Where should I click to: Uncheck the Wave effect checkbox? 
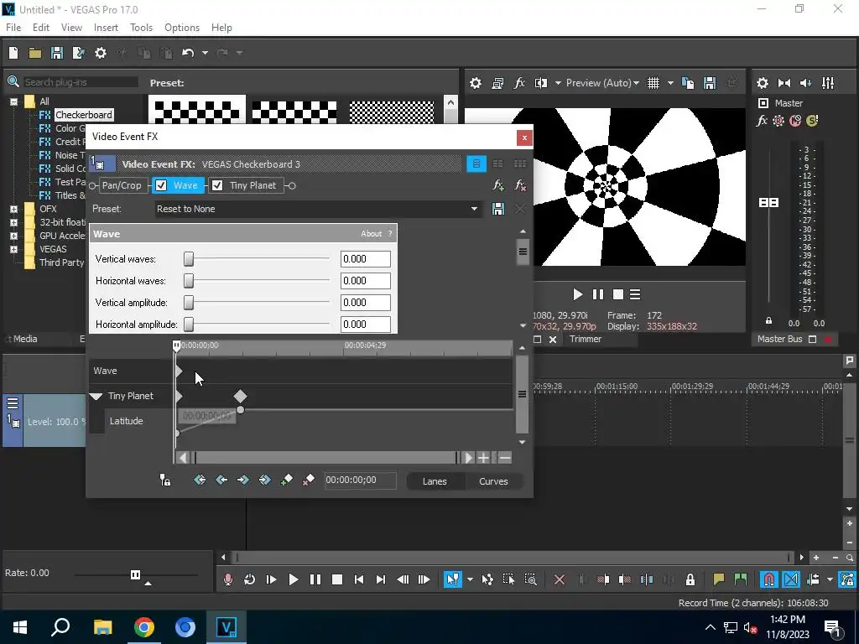[161, 185]
